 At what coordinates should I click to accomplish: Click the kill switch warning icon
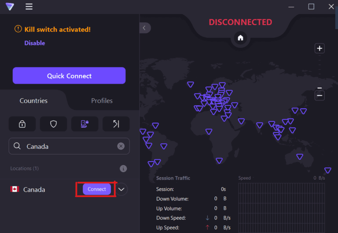[x=18, y=29]
